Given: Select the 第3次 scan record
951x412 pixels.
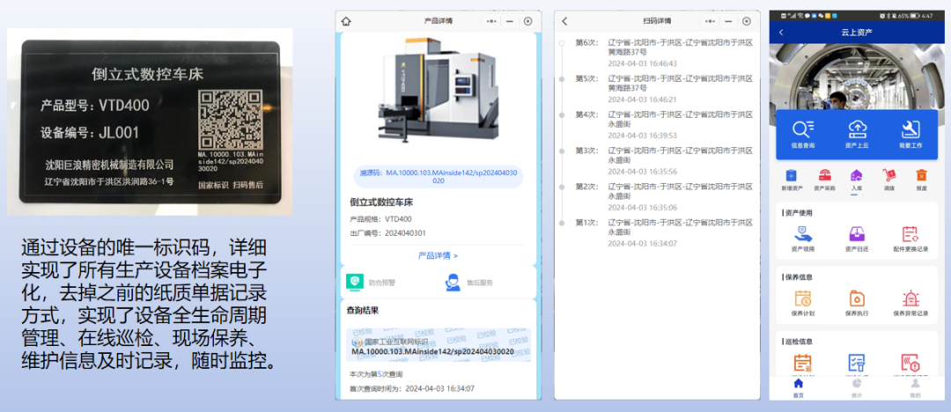Looking at the screenshot, I should tap(664, 160).
